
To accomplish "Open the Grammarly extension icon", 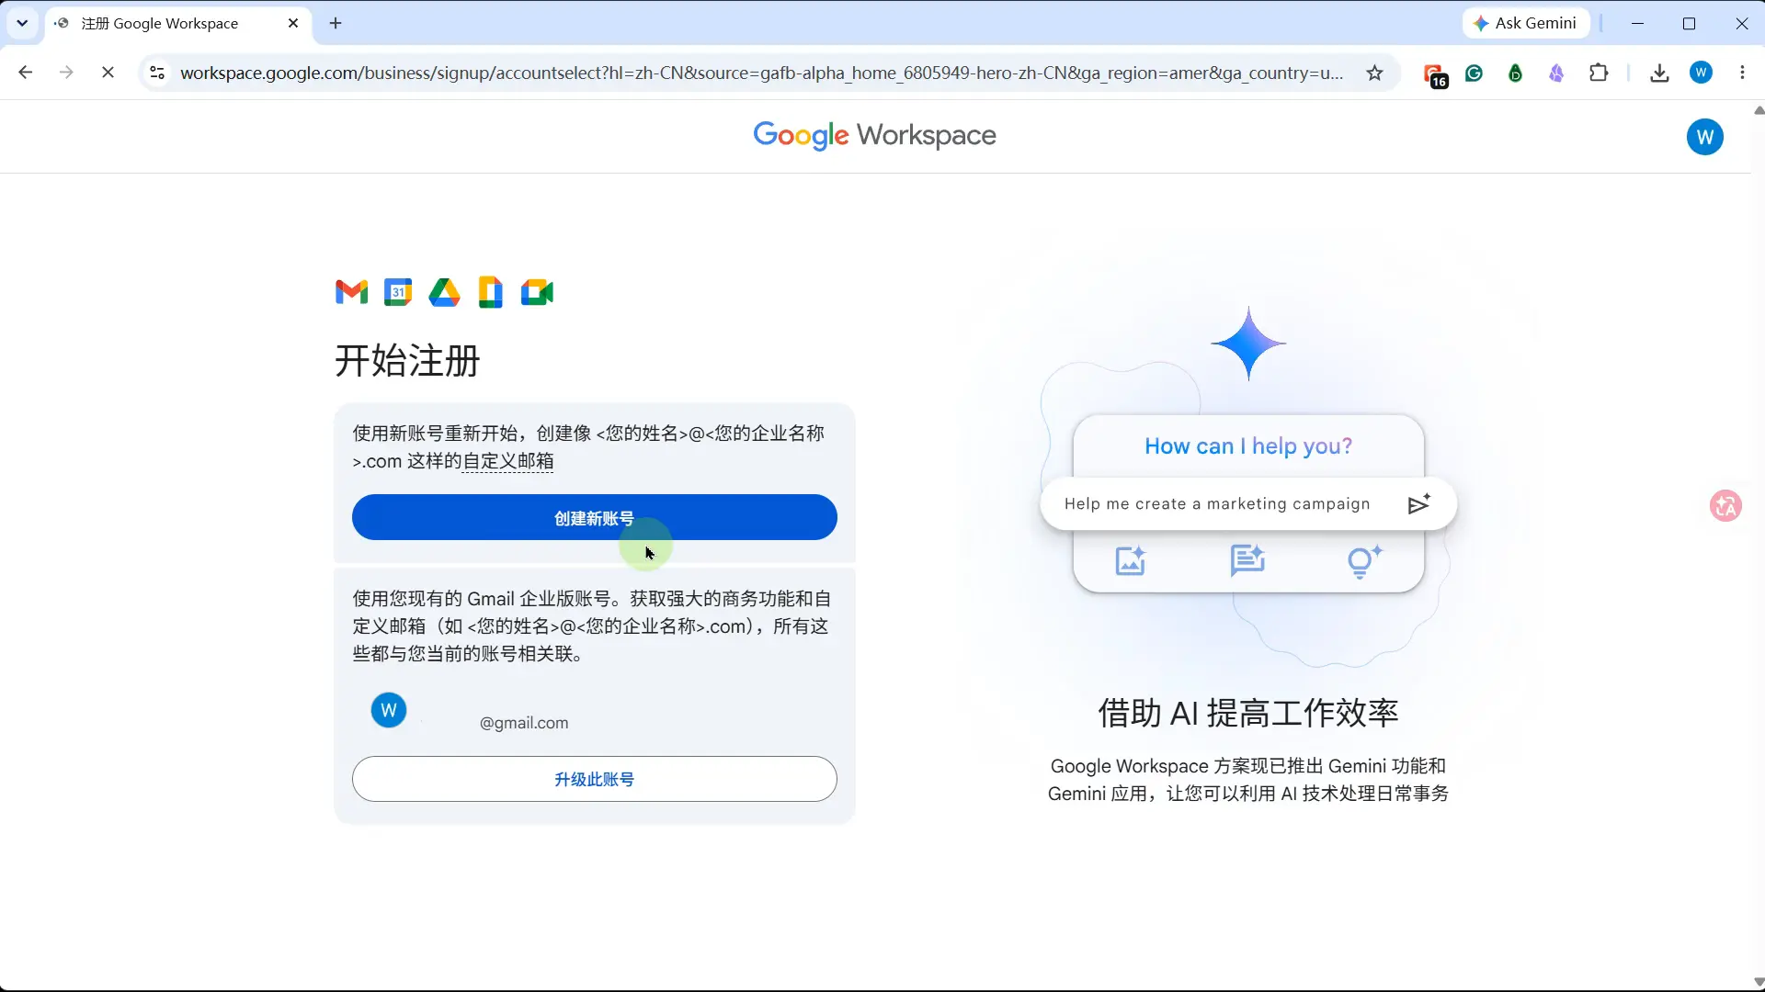I will pos(1475,73).
